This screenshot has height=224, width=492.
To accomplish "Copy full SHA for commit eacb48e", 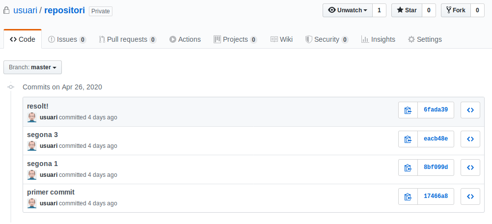I will point(408,139).
